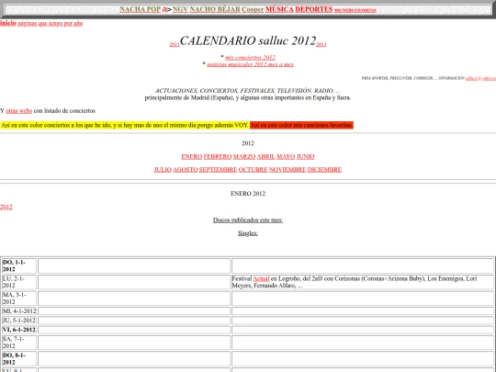Click the yellow highlighted concerts legend
This screenshot has height=372, width=496.
(124, 125)
